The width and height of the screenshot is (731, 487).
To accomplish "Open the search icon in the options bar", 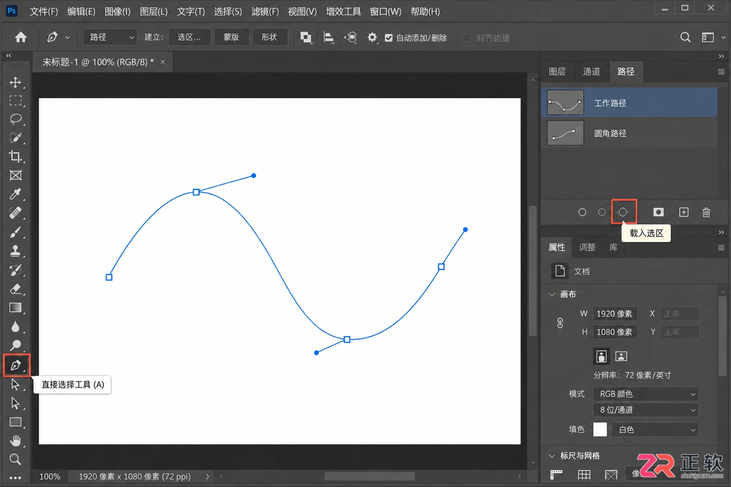I will 685,37.
